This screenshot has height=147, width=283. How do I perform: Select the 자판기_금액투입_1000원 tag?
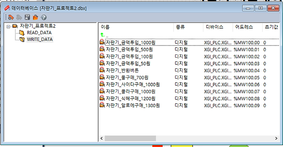pyautogui.click(x=131, y=42)
